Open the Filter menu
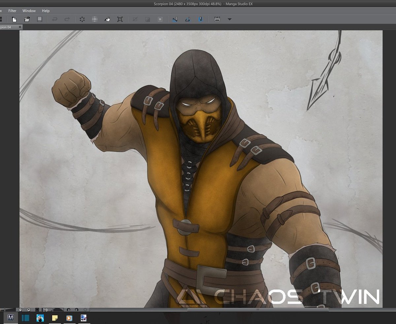The height and width of the screenshot is (324, 396). point(12,11)
